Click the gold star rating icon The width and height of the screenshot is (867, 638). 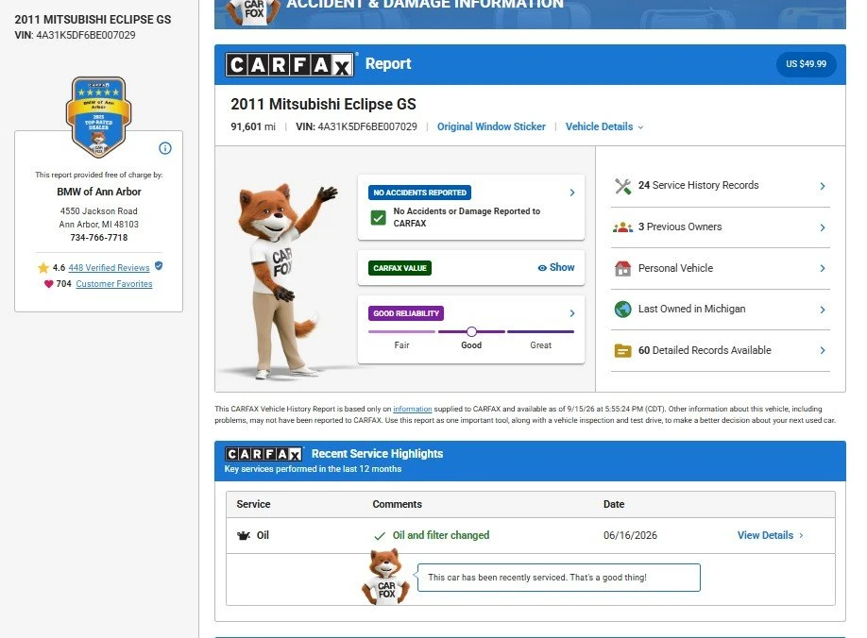(43, 268)
